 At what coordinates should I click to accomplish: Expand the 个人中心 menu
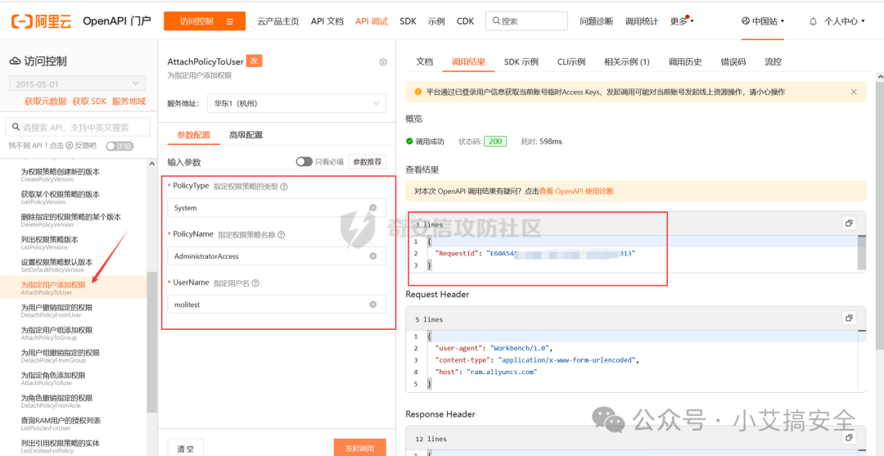tap(844, 21)
